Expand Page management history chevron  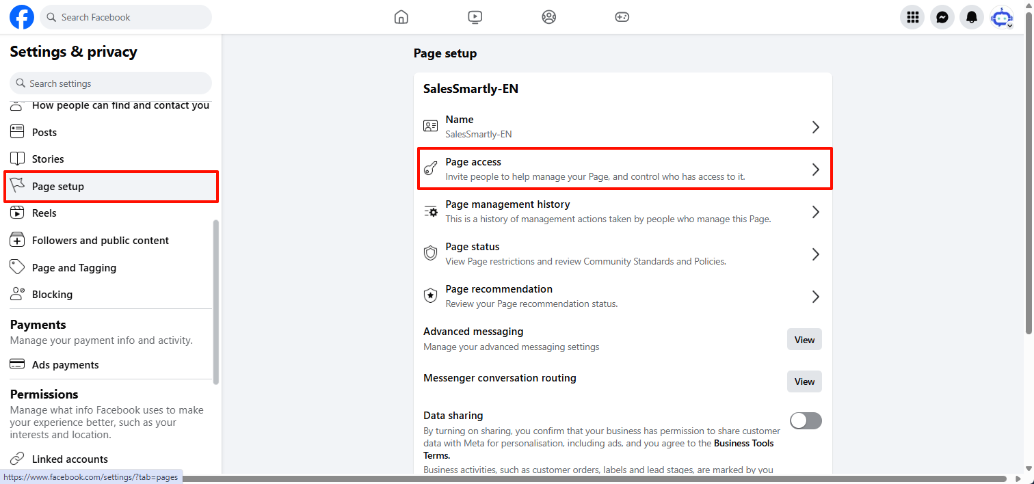pos(815,212)
